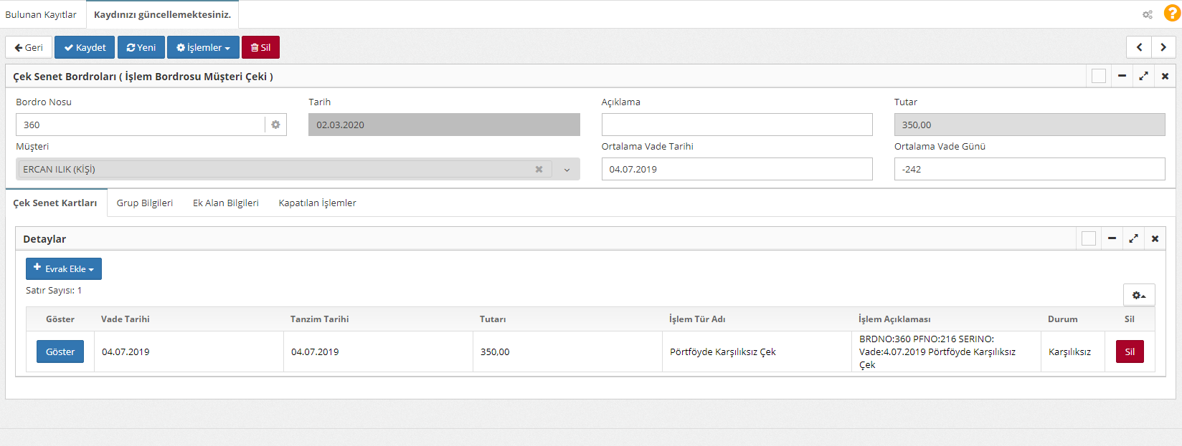Screen dimensions: 1182x446
Task: Clear the Müşteri selection with the x icon
Action: point(539,170)
